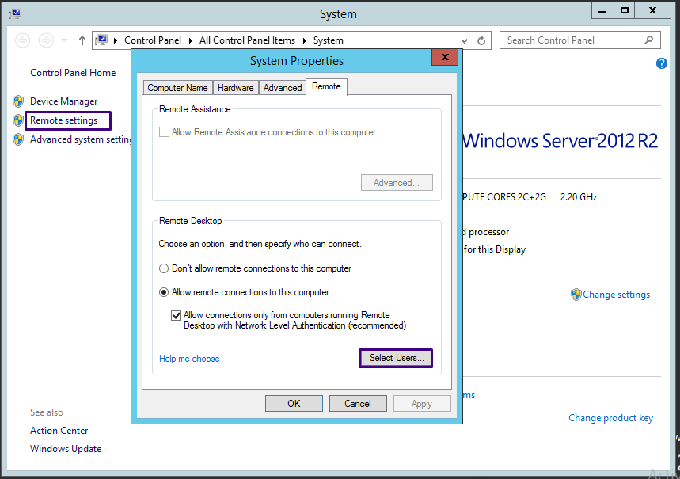
Task: Click the back navigation arrow
Action: click(23, 40)
